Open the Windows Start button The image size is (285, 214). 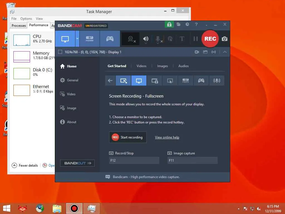click(x=7, y=208)
